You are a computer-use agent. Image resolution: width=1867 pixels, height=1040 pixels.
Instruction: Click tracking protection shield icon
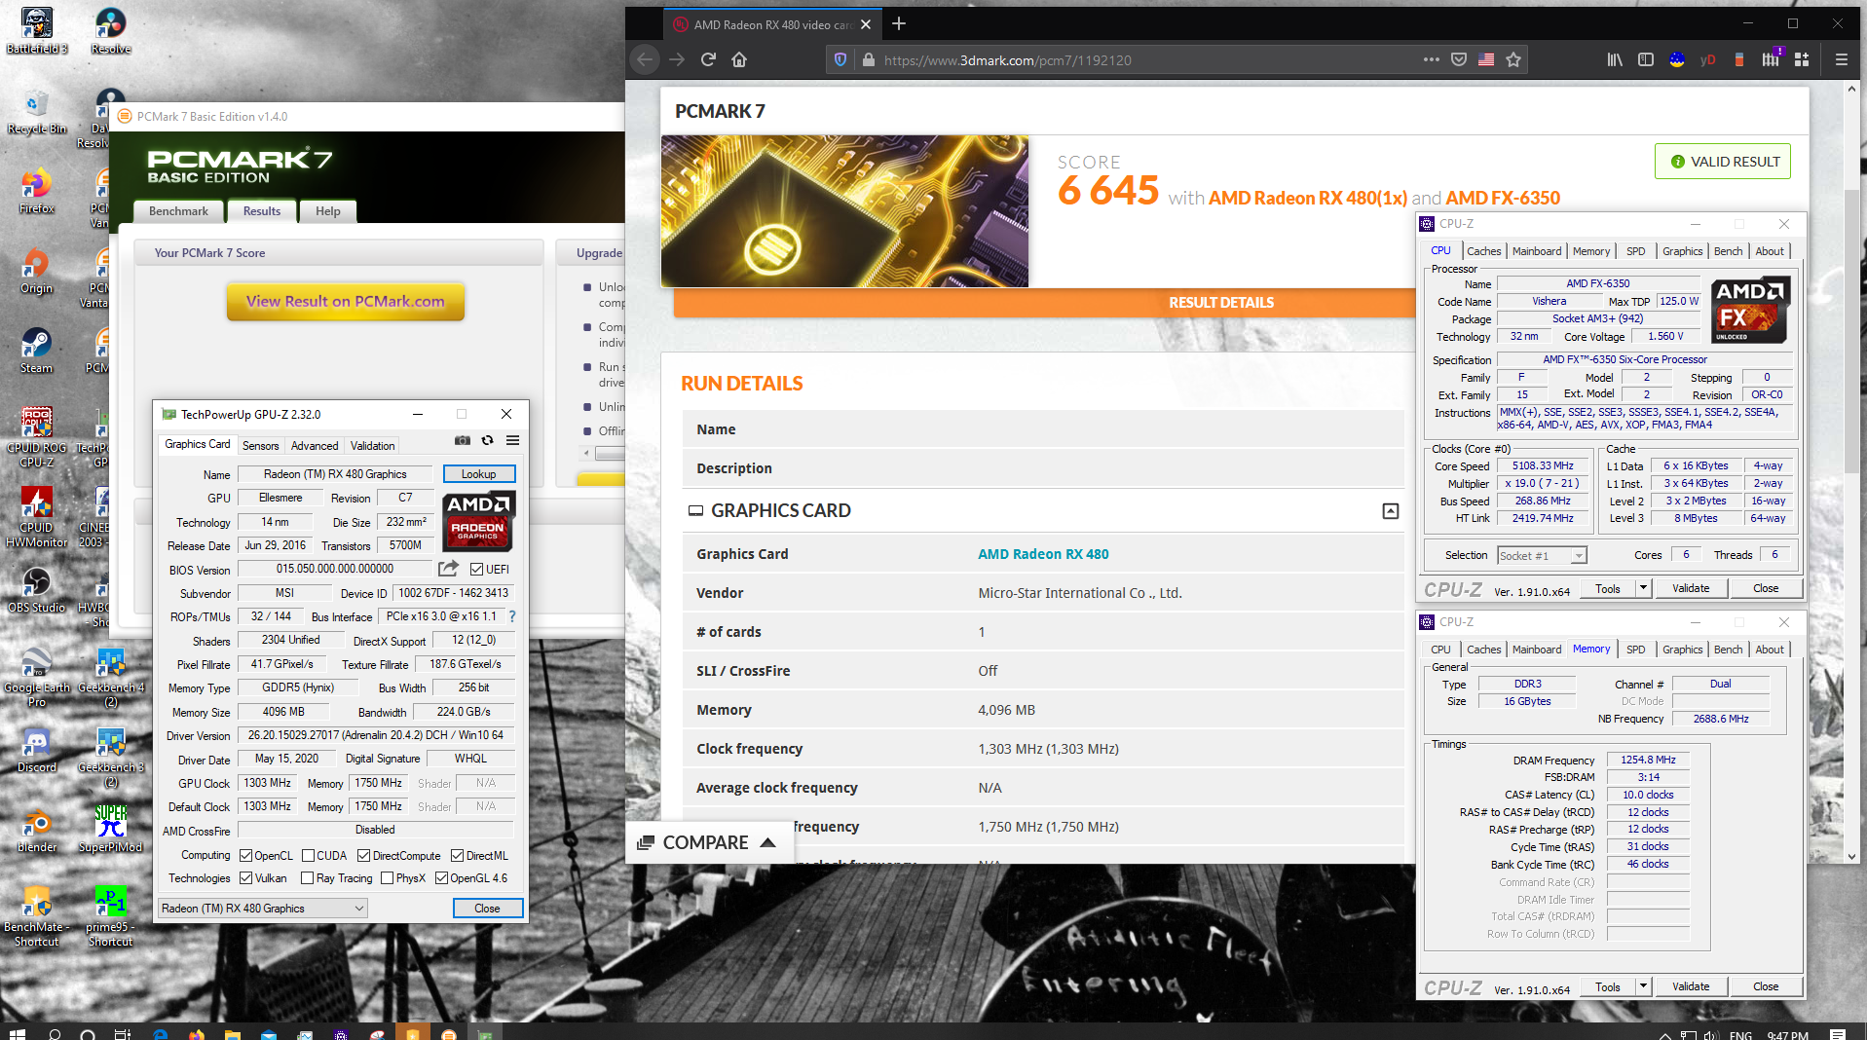840,59
